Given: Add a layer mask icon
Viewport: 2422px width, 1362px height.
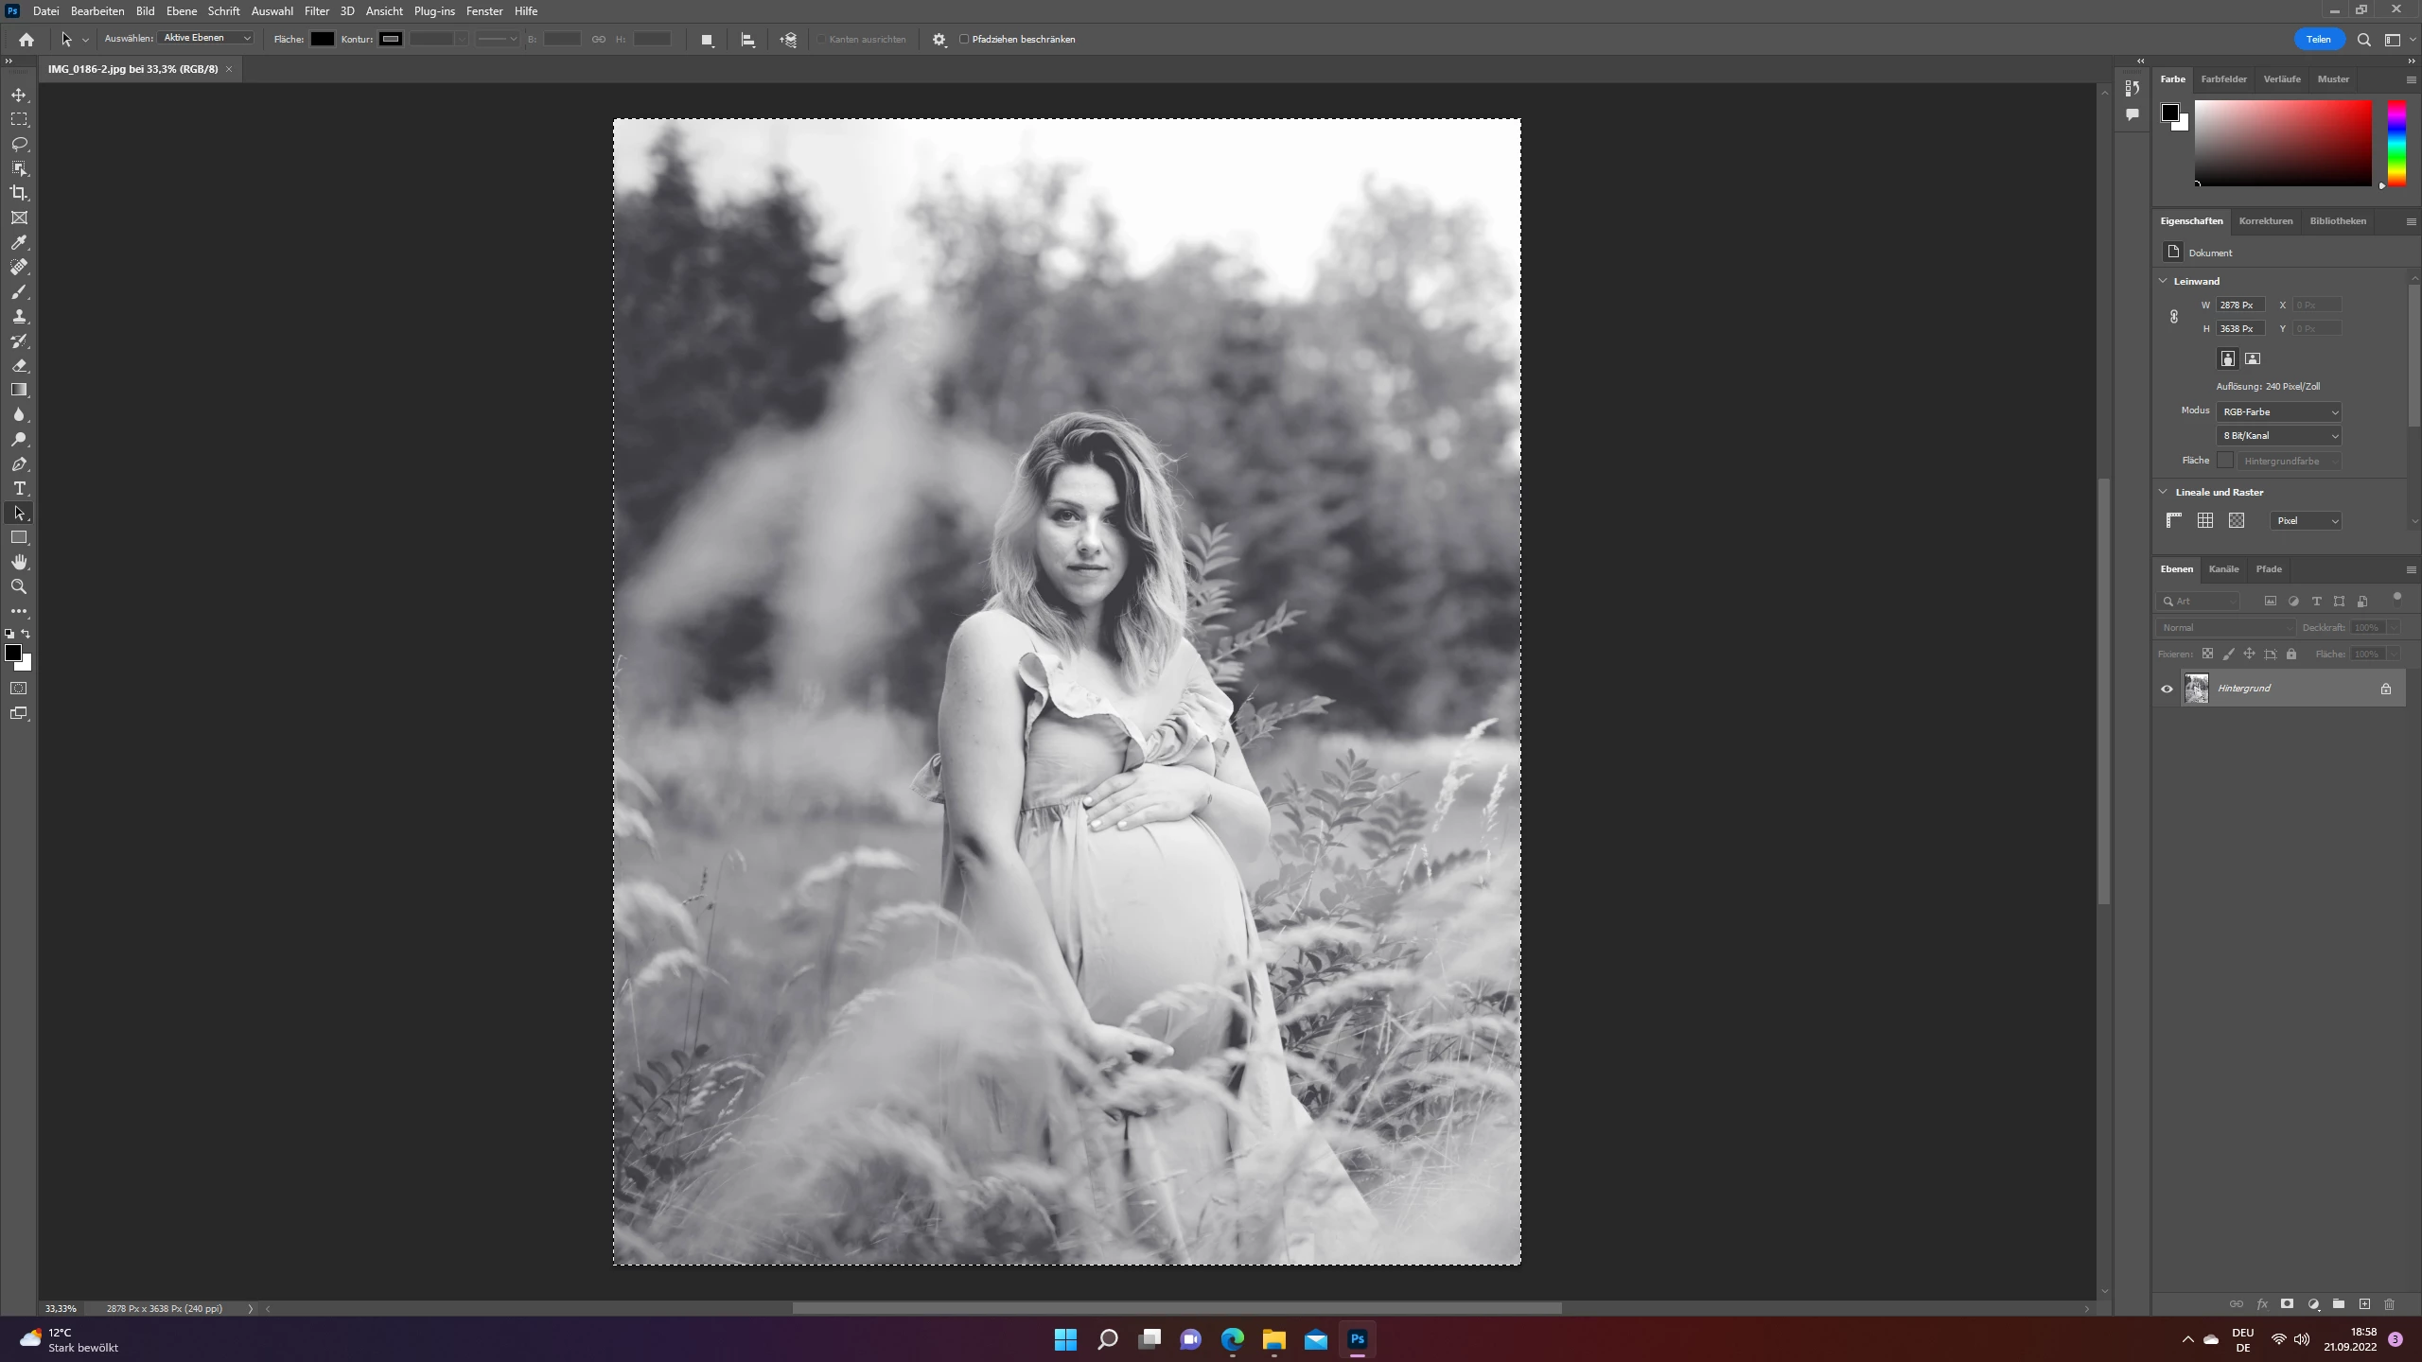Looking at the screenshot, I should [x=2287, y=1304].
